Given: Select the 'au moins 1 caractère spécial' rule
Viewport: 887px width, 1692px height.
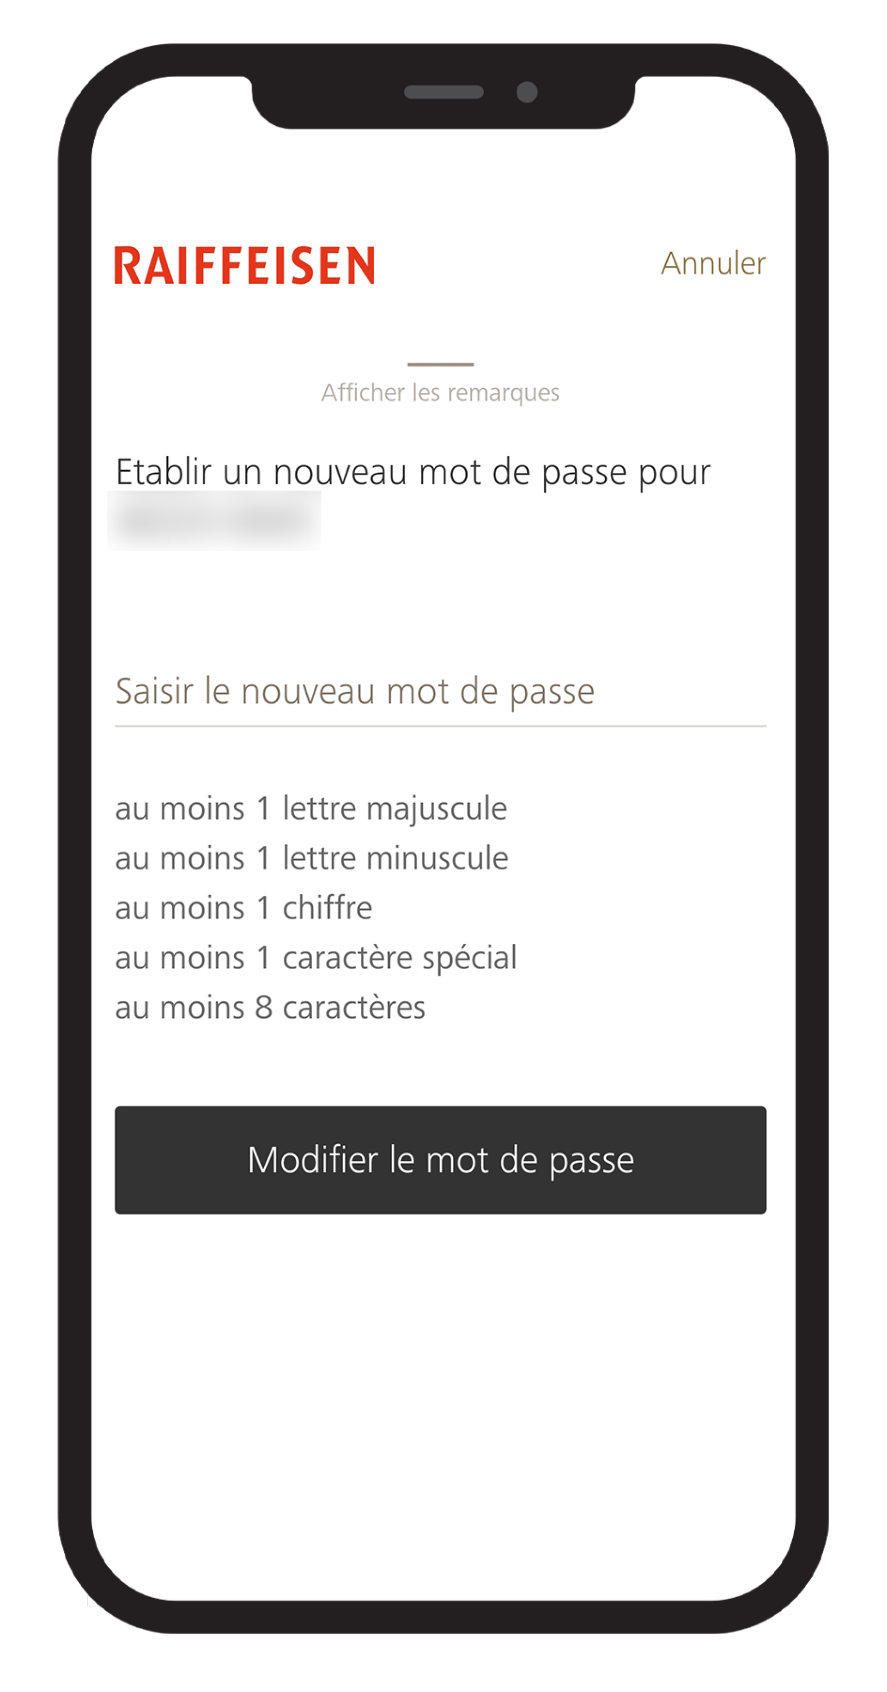Looking at the screenshot, I should pyautogui.click(x=316, y=958).
